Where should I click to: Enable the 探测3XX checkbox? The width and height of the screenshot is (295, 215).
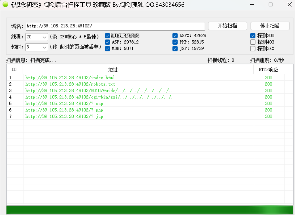pos(253,48)
